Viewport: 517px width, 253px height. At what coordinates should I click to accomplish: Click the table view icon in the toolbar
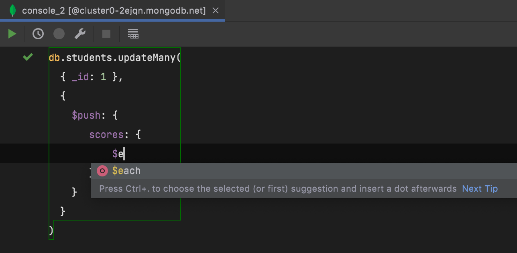[x=133, y=34]
